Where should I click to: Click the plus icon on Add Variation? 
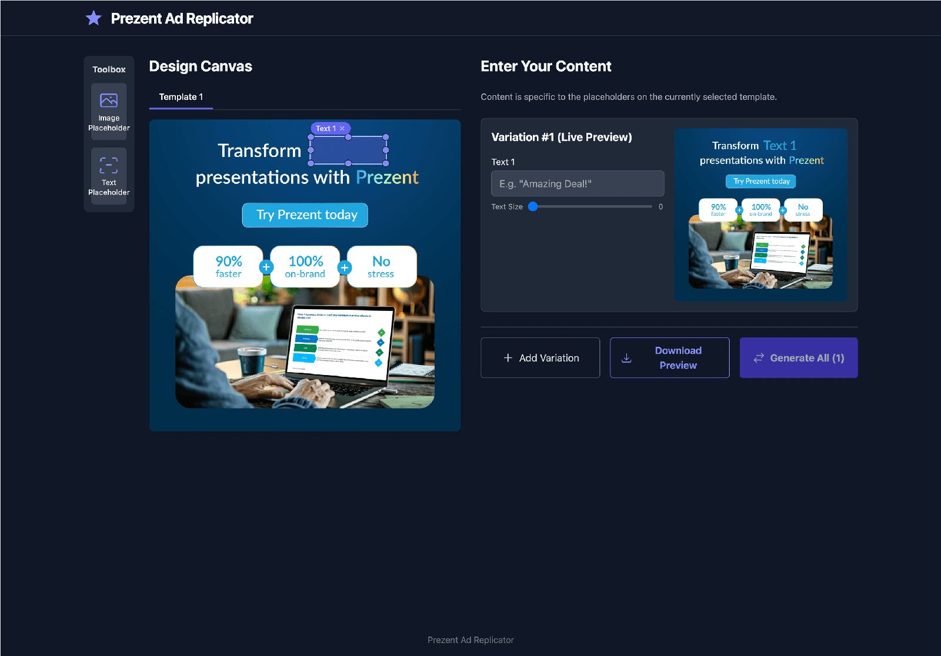(508, 357)
